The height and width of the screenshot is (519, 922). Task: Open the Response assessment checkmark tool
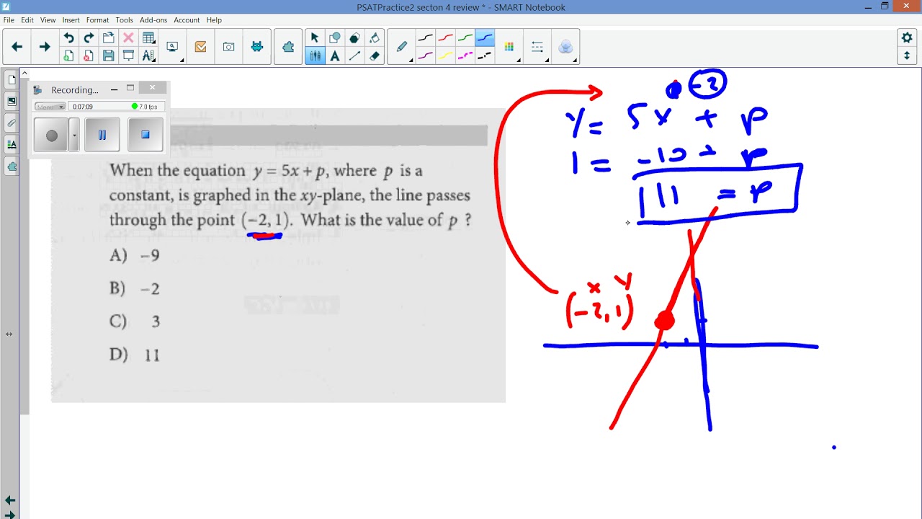point(200,47)
